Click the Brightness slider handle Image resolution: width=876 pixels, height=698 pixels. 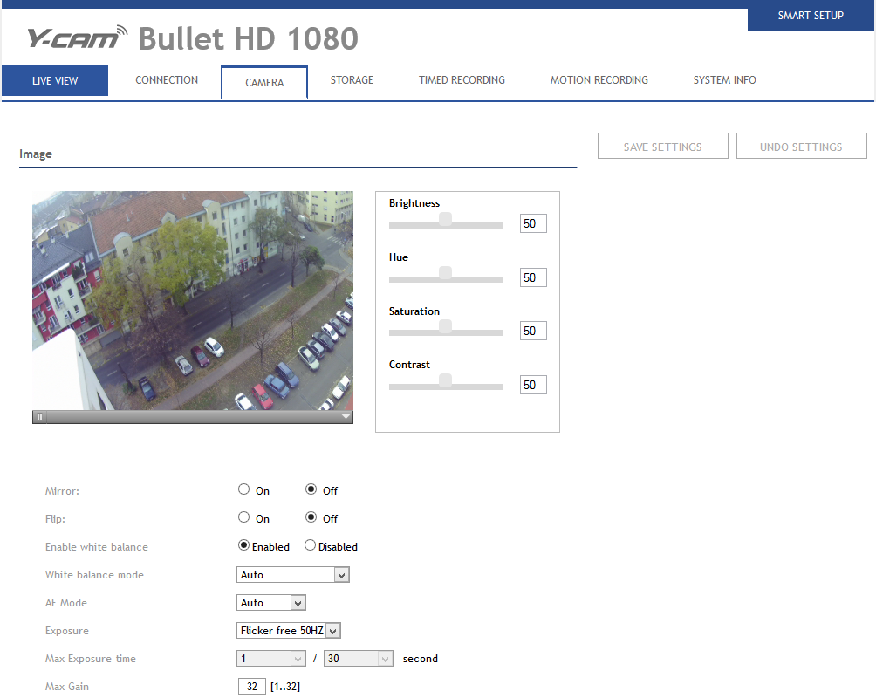445,219
